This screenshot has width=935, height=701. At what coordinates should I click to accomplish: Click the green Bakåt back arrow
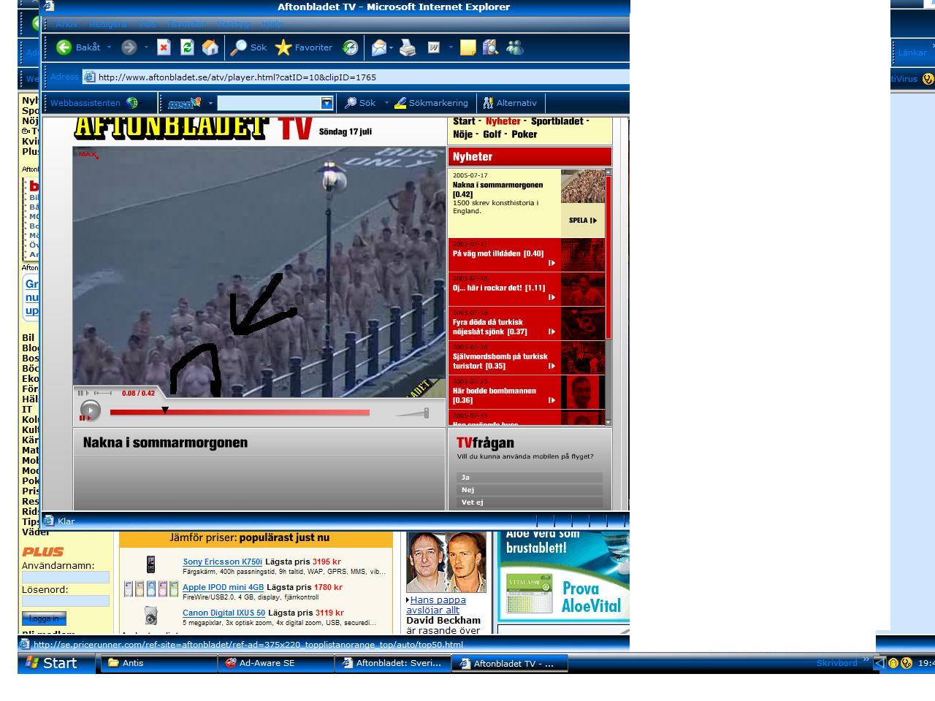(64, 47)
